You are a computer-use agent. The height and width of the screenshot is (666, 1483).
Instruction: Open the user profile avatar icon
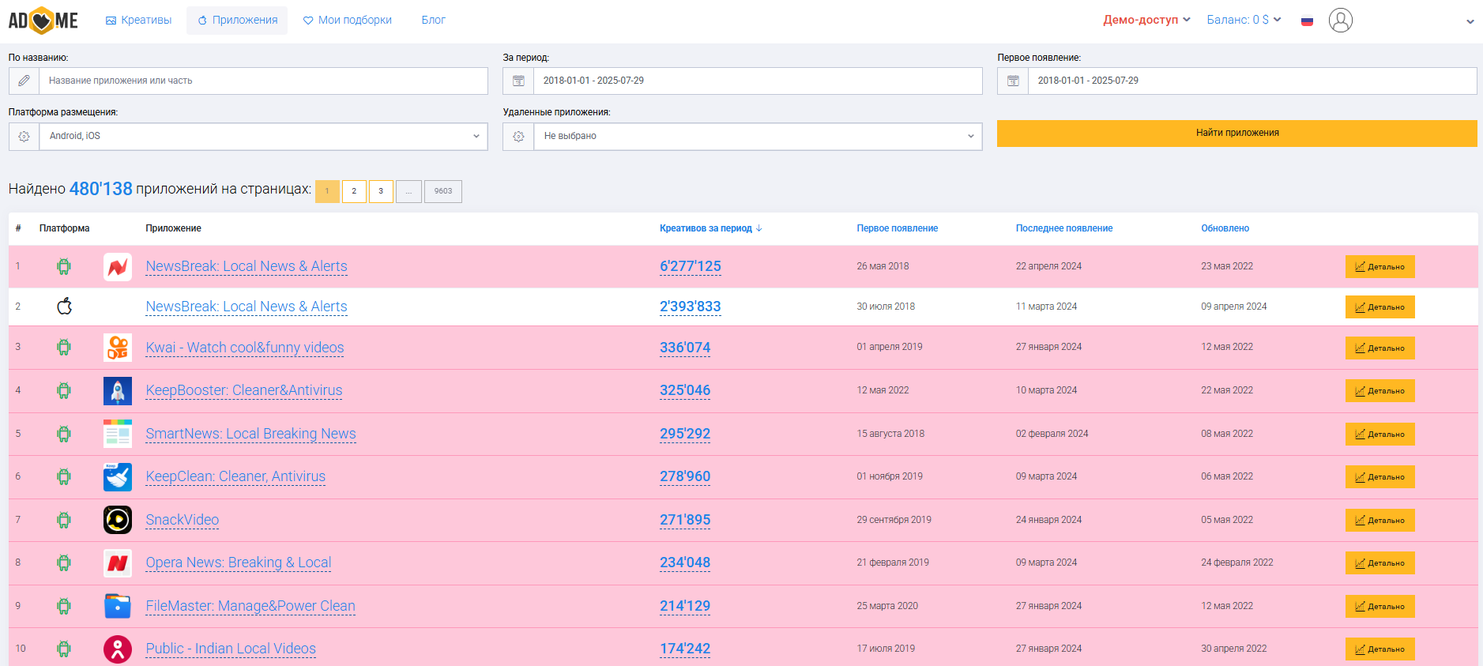1340,20
